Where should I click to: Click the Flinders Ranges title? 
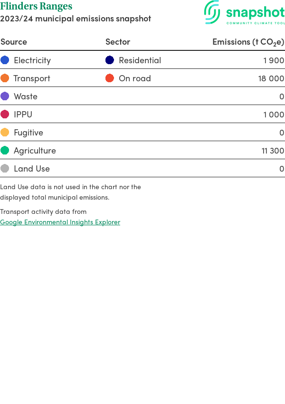pyautogui.click(x=36, y=6)
